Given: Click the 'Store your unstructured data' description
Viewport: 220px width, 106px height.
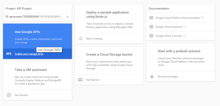Looking at the screenshot, I should pyautogui.click(x=109, y=65).
